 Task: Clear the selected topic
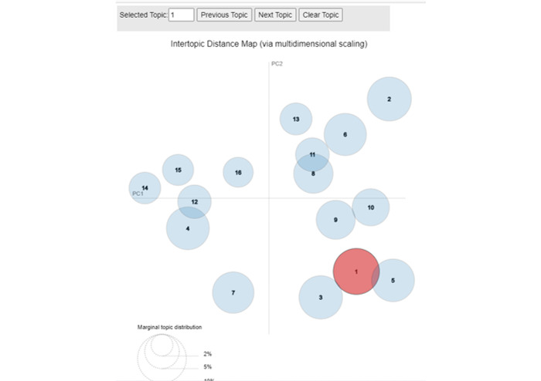(x=321, y=15)
